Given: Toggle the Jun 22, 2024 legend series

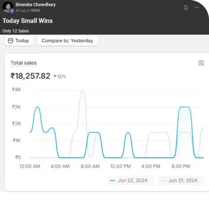Looking at the screenshot, I should (130, 181).
